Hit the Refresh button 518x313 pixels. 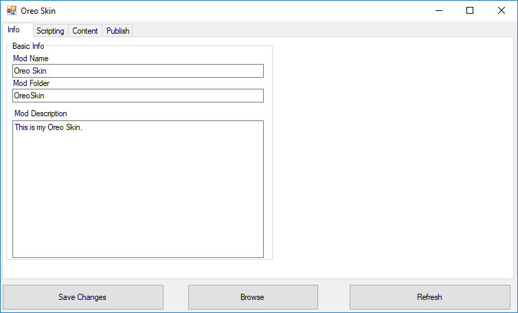(429, 297)
